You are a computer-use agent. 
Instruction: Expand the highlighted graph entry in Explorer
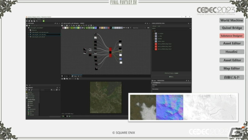coord(28,34)
